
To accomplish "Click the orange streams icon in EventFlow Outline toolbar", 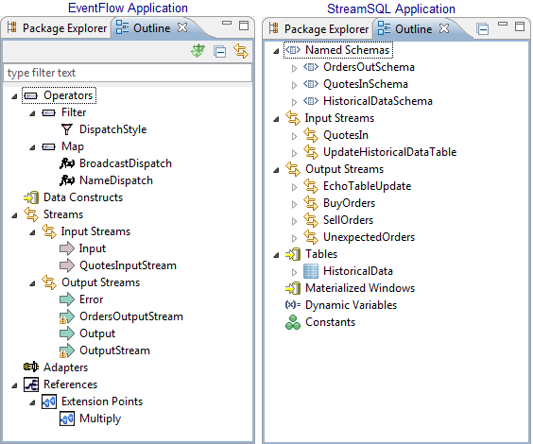I will [241, 51].
